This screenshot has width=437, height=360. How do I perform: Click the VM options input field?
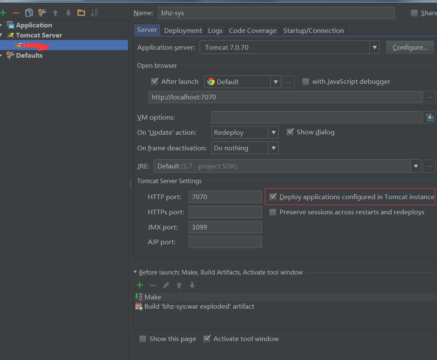(x=317, y=117)
